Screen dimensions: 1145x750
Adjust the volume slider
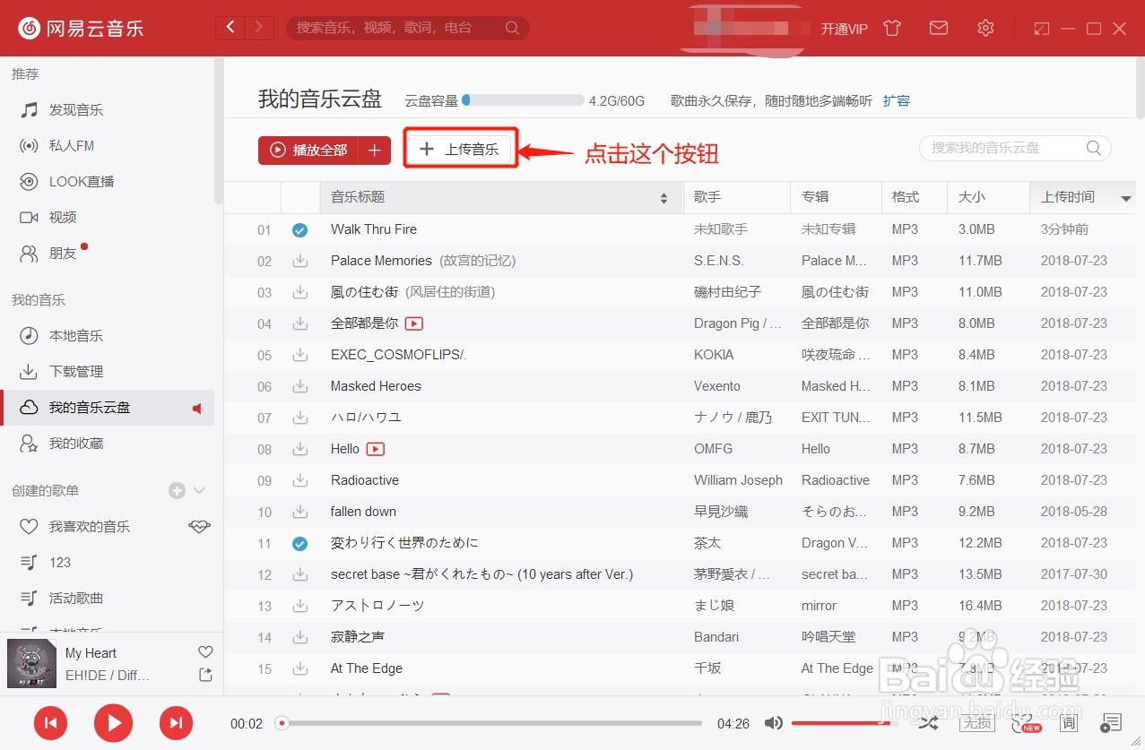click(845, 723)
